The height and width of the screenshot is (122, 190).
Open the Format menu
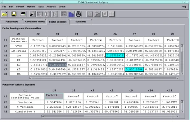coord(20,7)
